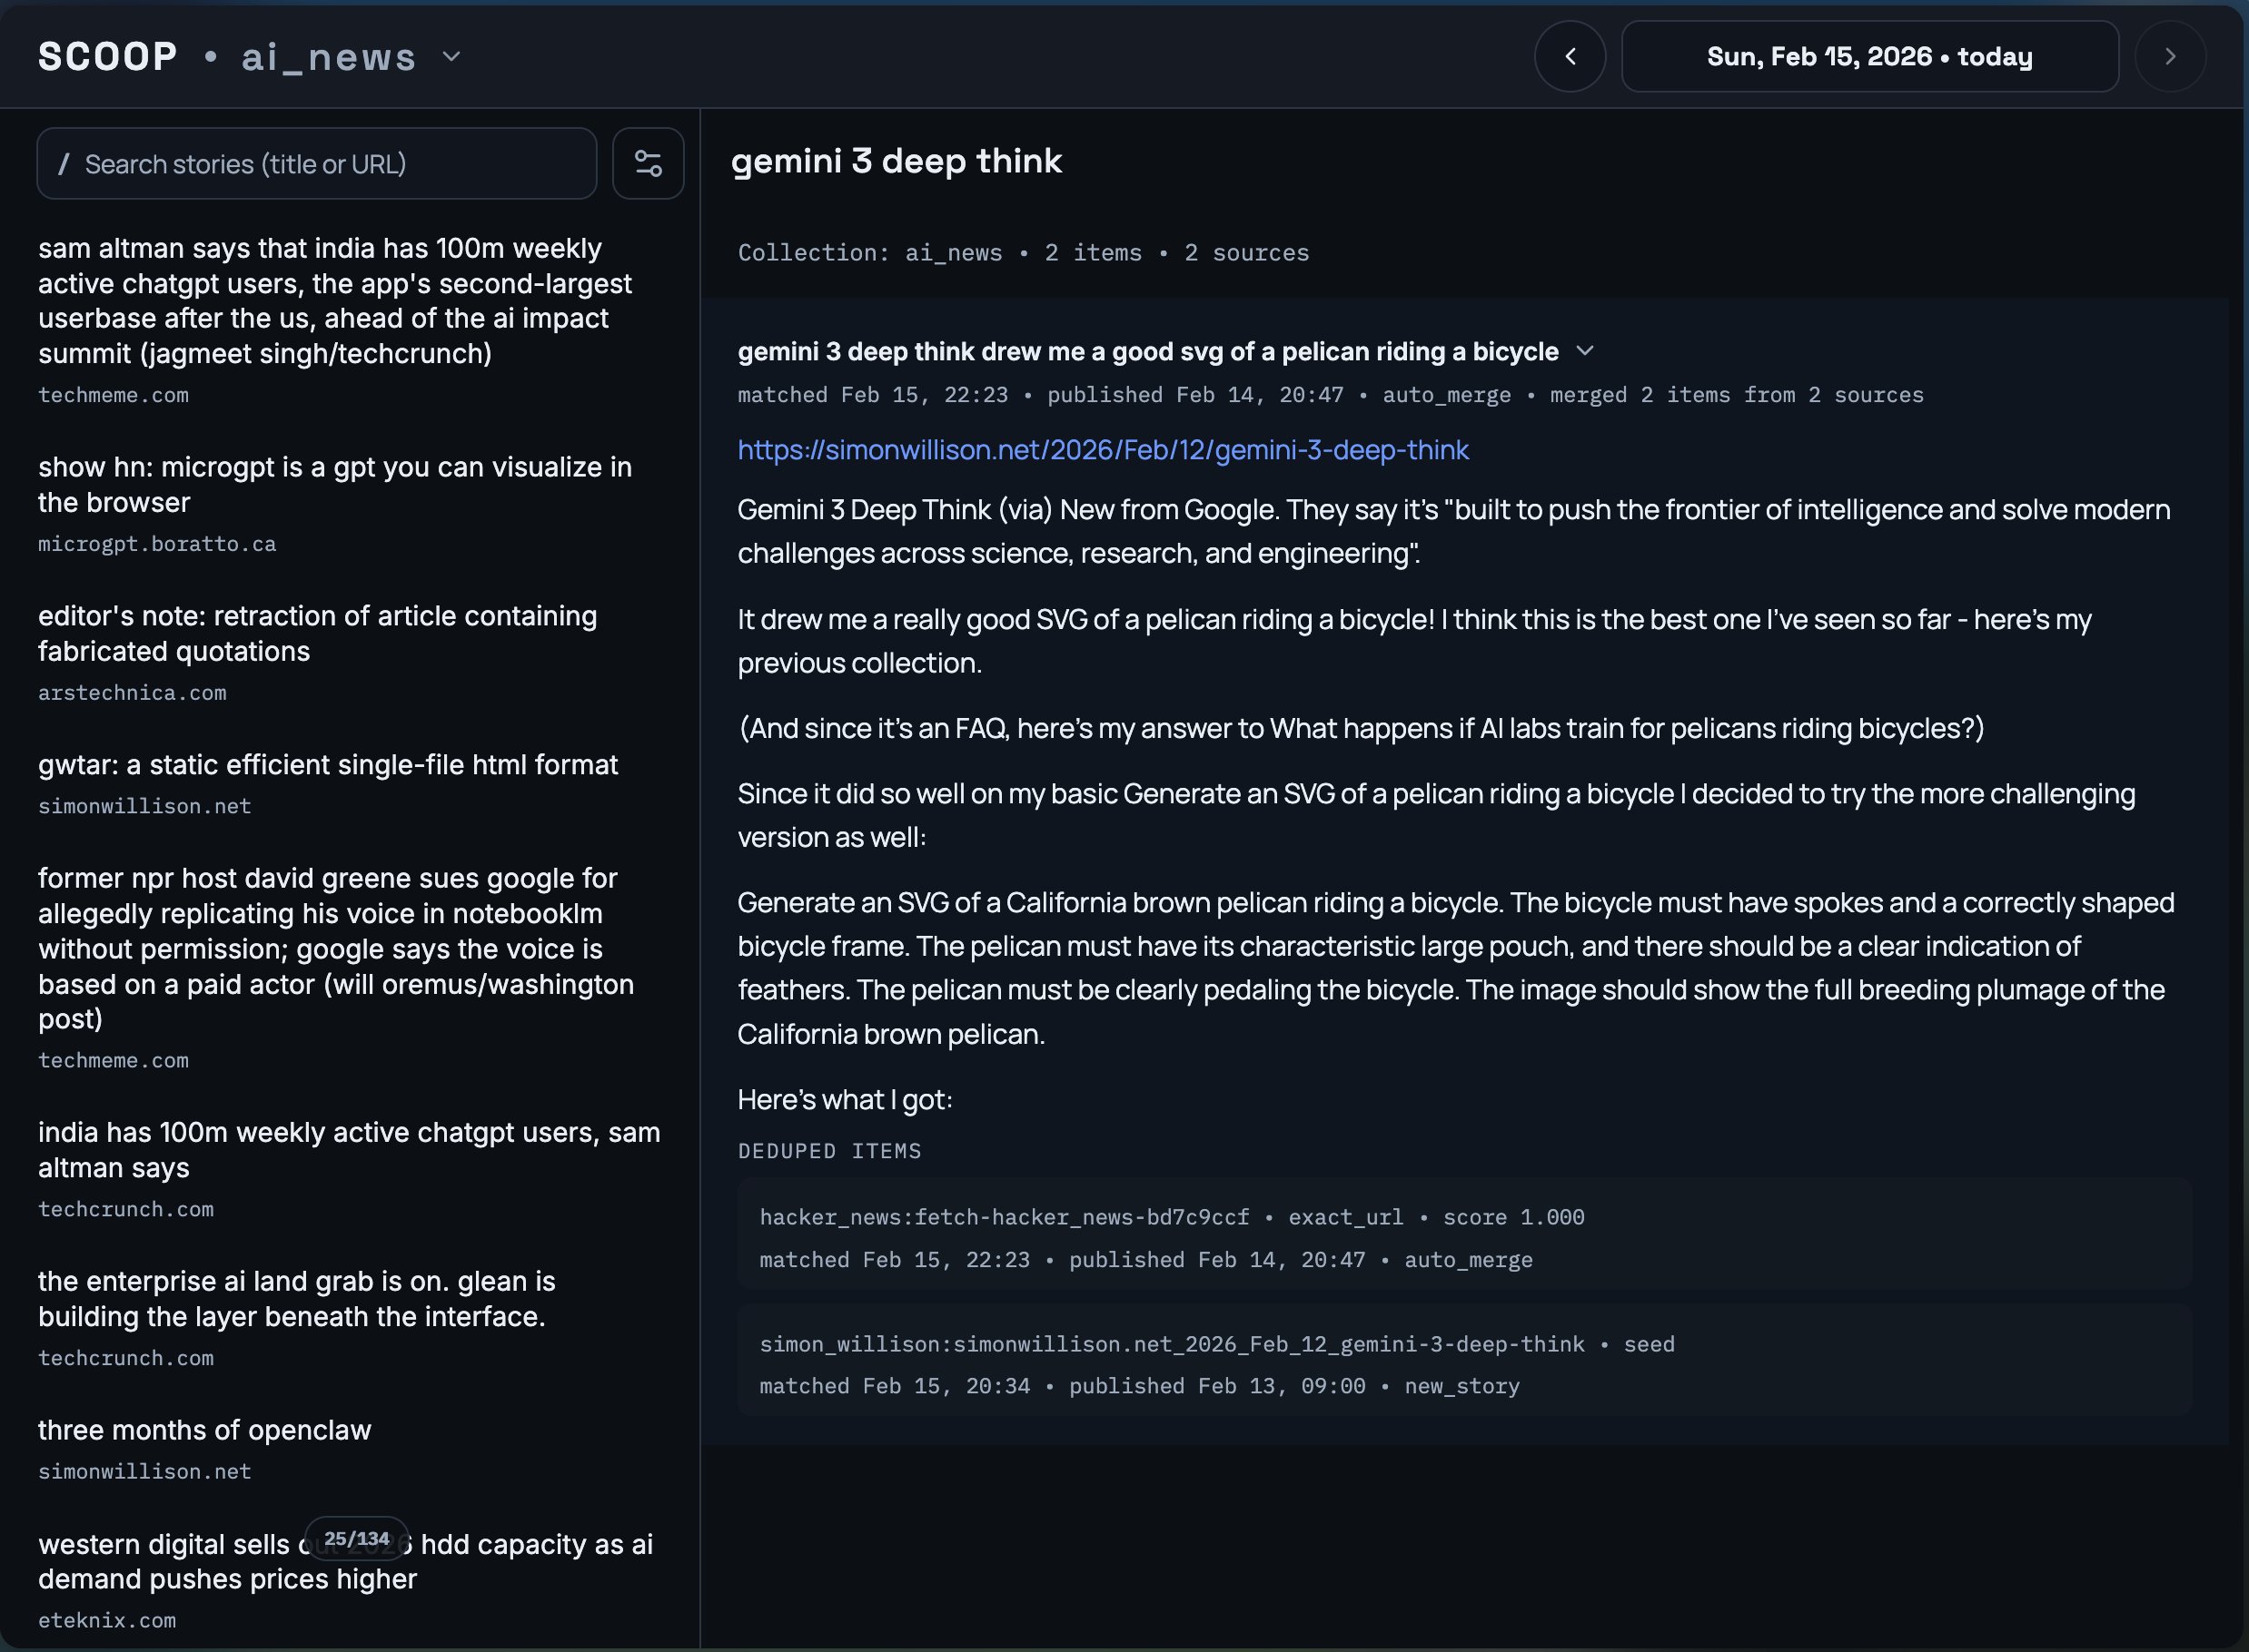
Task: Open the simonwillison.net gemini-3-deep-think link
Action: [1103, 450]
